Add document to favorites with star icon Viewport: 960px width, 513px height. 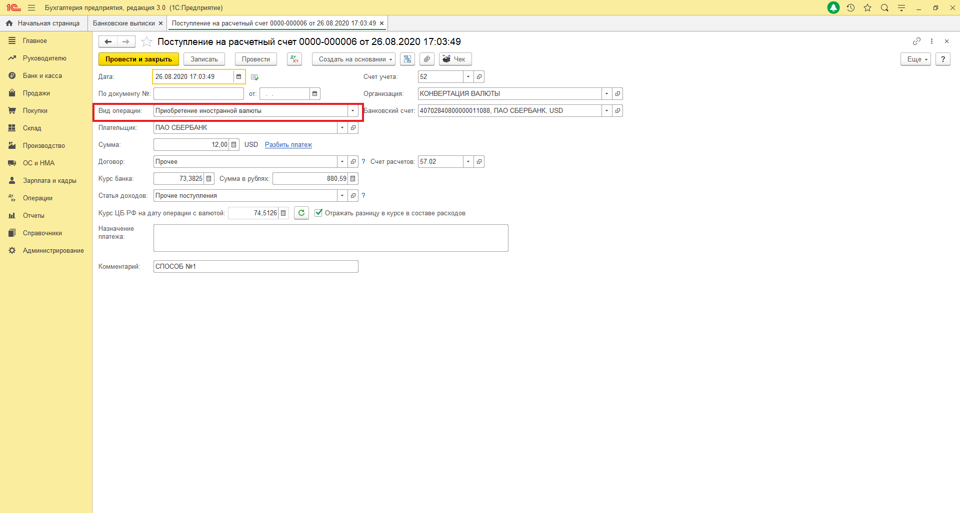[x=146, y=42]
